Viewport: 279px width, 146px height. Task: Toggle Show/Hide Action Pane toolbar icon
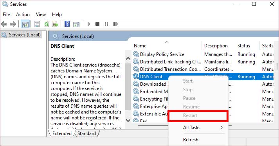click(x=76, y=24)
